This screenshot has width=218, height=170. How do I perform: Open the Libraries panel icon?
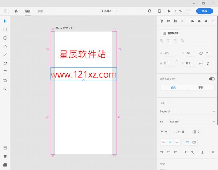coord(5,148)
